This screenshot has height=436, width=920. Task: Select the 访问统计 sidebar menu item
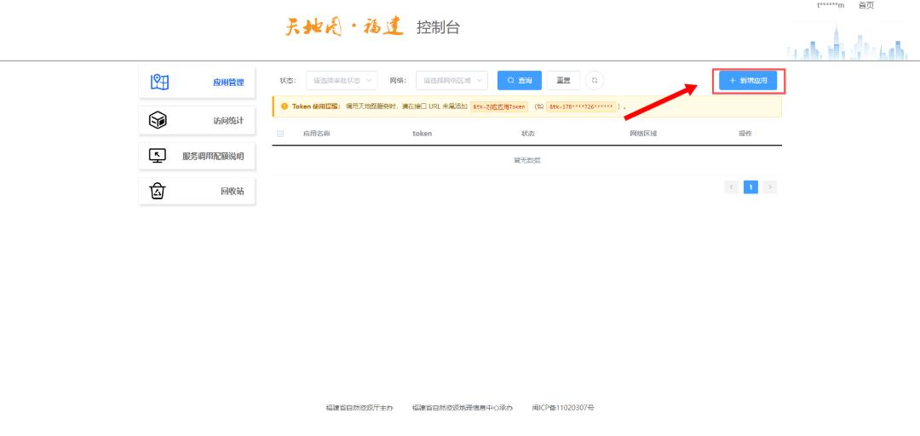click(x=197, y=121)
